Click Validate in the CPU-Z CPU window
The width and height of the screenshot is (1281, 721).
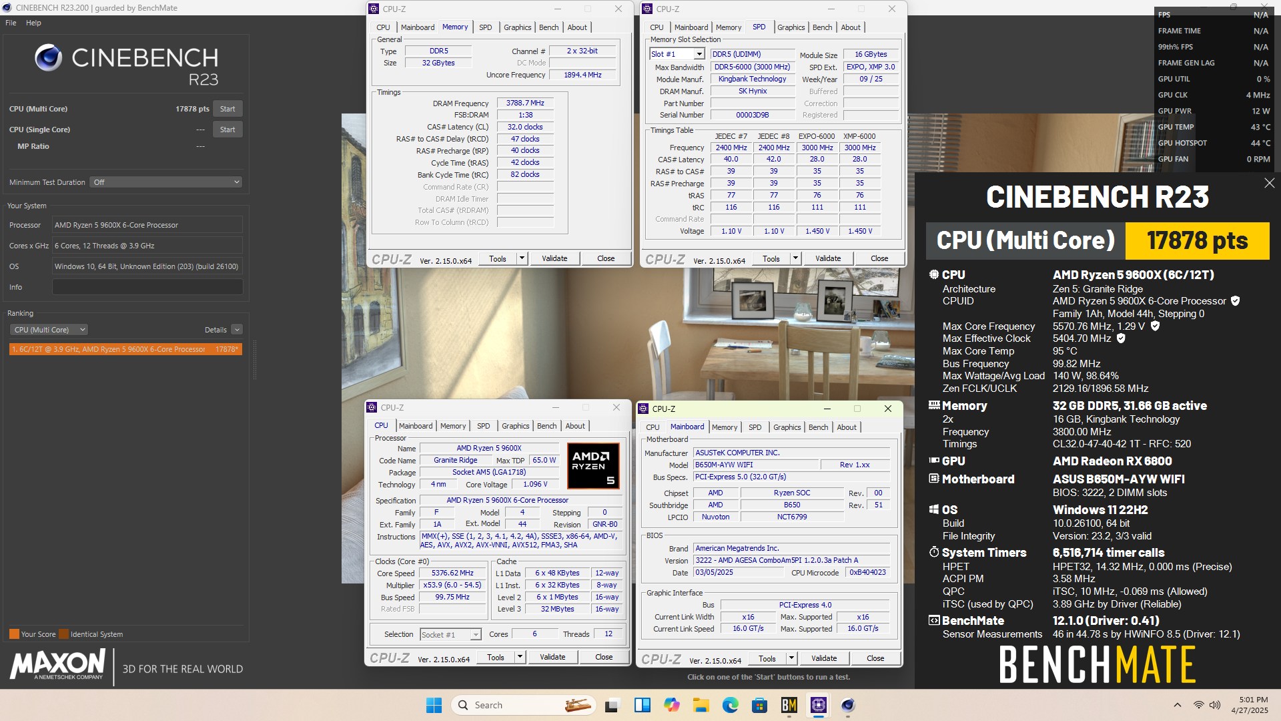coord(552,657)
